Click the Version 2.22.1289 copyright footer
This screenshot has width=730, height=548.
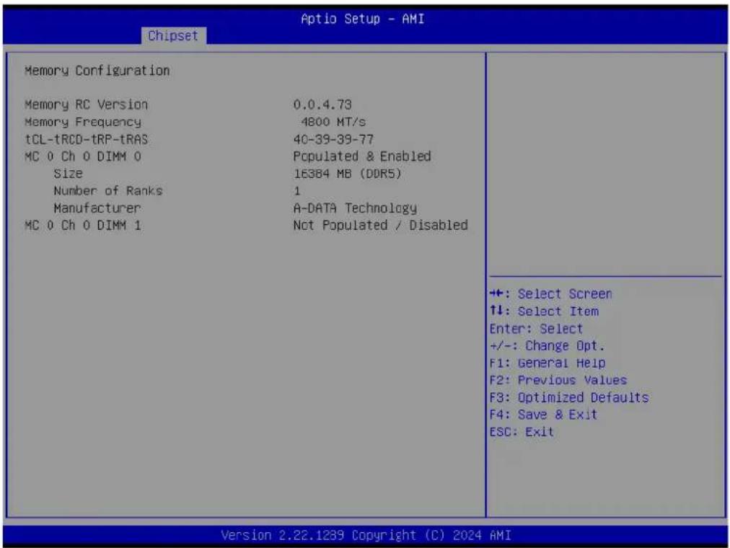366,536
